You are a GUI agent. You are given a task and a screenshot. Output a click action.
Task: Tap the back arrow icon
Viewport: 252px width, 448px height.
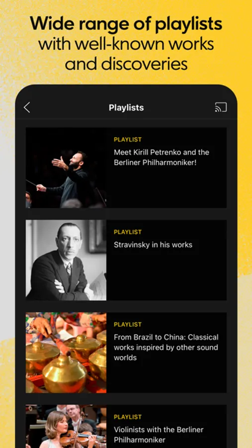[27, 108]
